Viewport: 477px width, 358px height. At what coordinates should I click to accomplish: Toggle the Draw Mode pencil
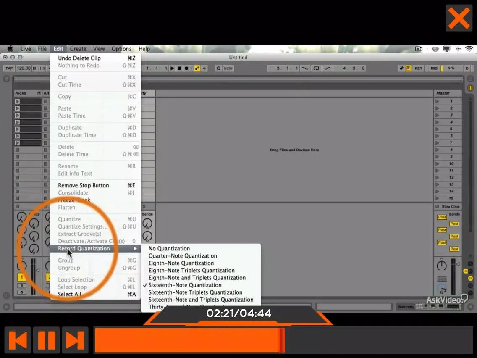[401, 68]
